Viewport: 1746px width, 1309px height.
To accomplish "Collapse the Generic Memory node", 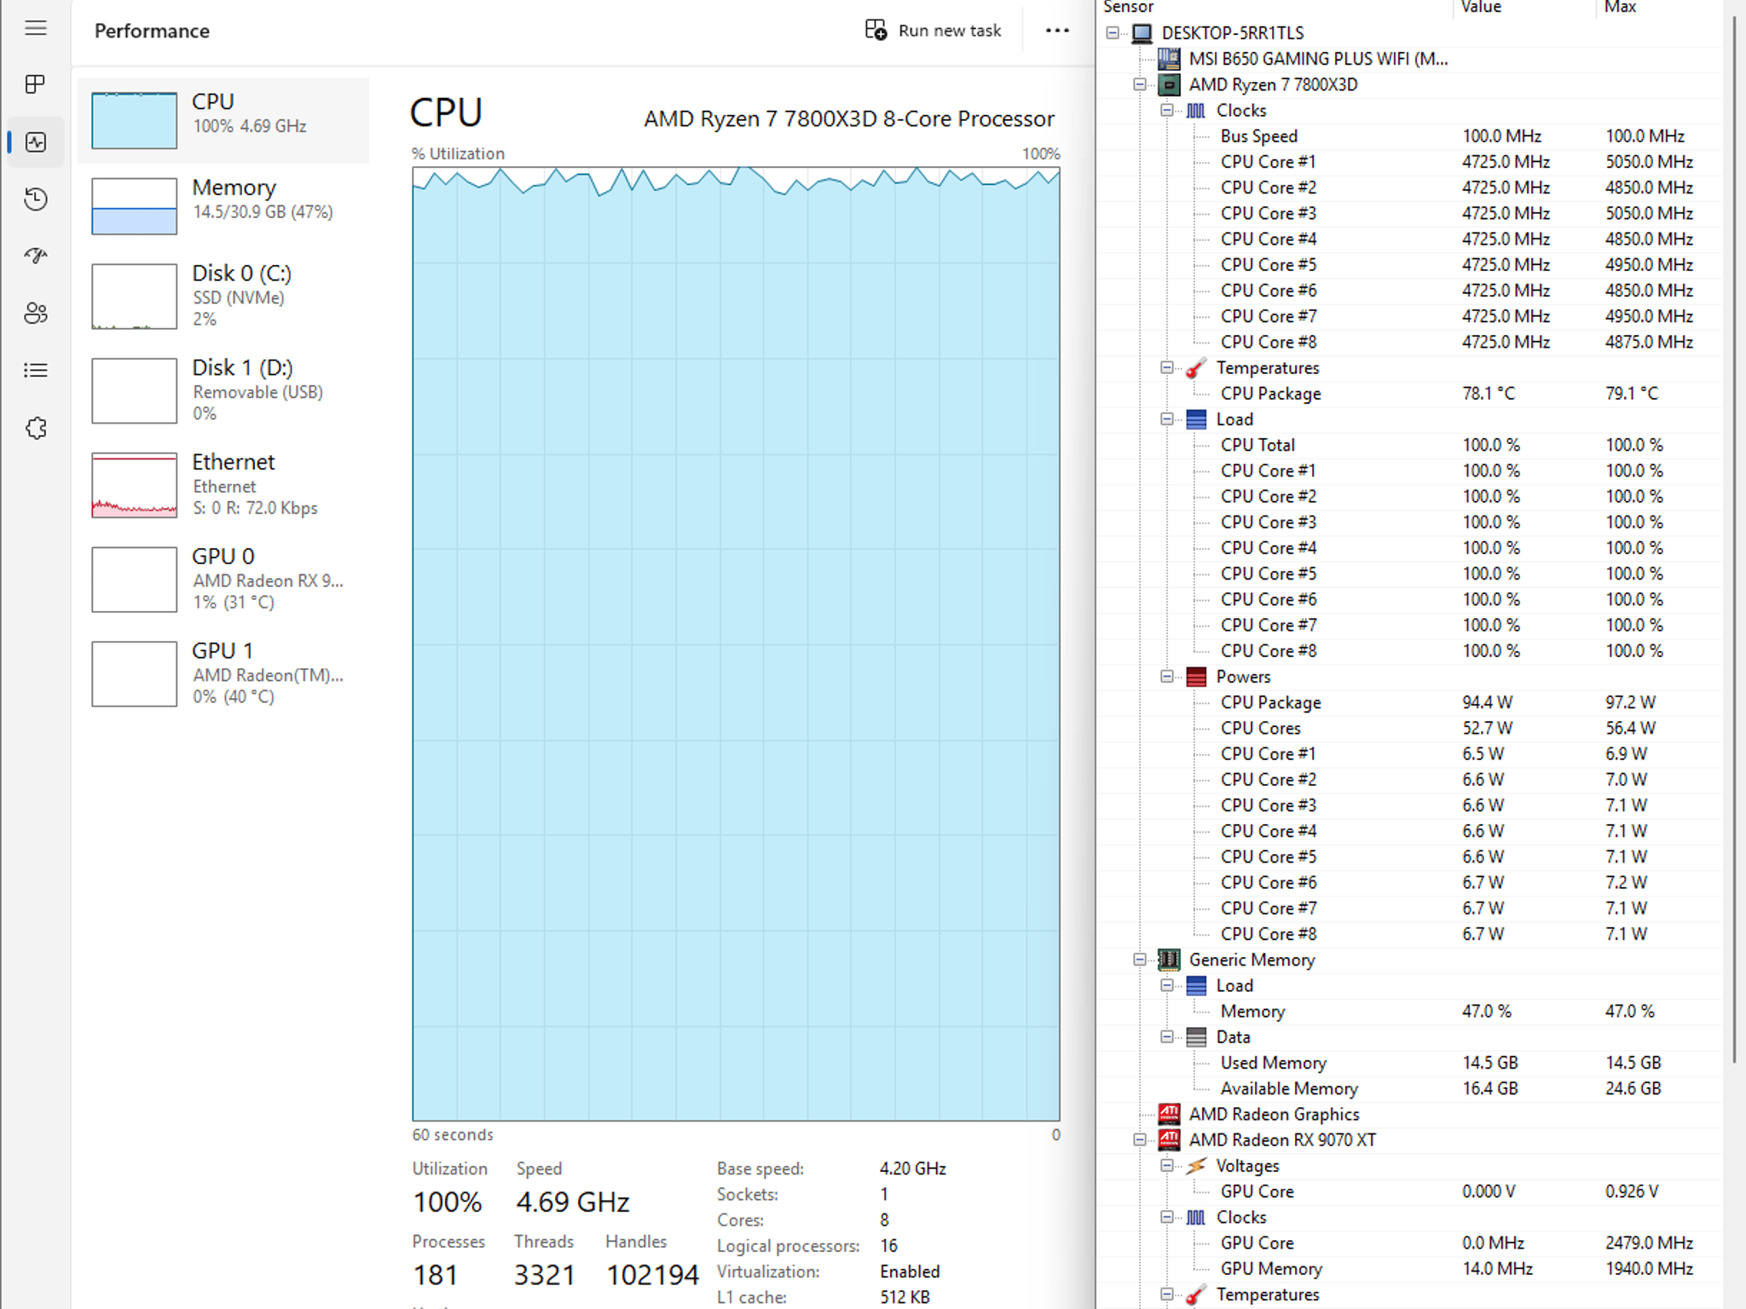I will (1140, 960).
